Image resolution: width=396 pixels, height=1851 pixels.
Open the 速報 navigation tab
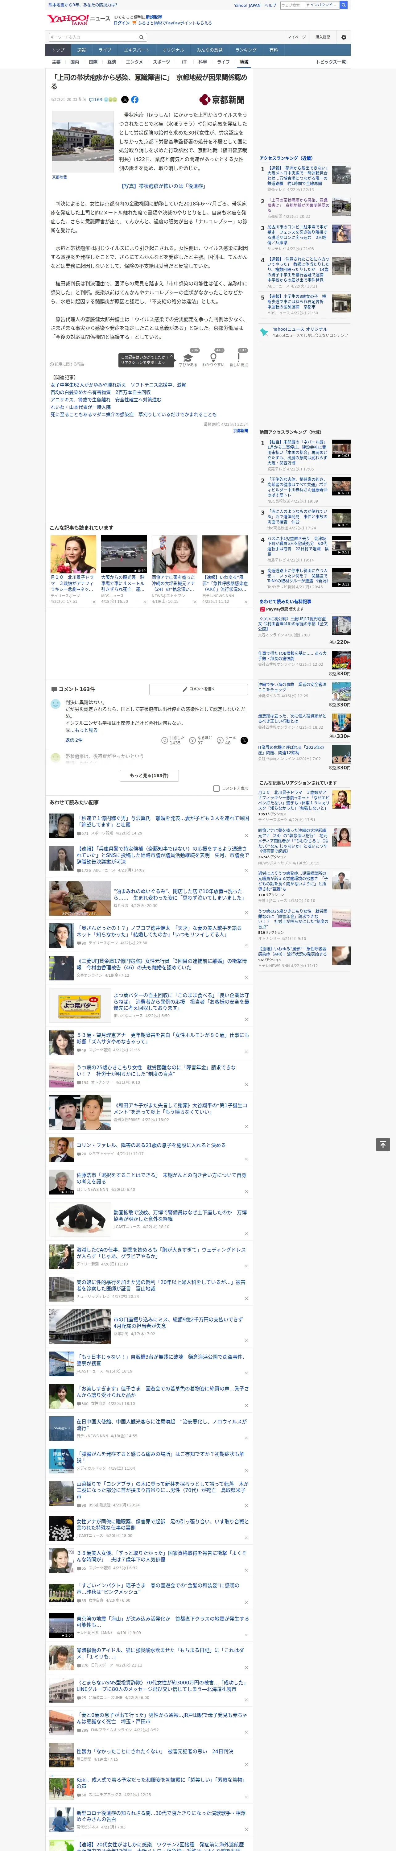pyautogui.click(x=81, y=50)
